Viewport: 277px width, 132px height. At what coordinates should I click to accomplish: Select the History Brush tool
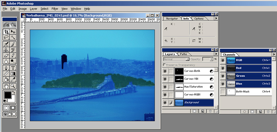tap(13, 50)
